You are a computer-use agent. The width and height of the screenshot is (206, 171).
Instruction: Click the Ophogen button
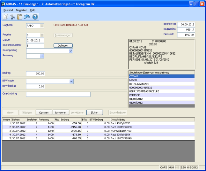click(x=63, y=46)
